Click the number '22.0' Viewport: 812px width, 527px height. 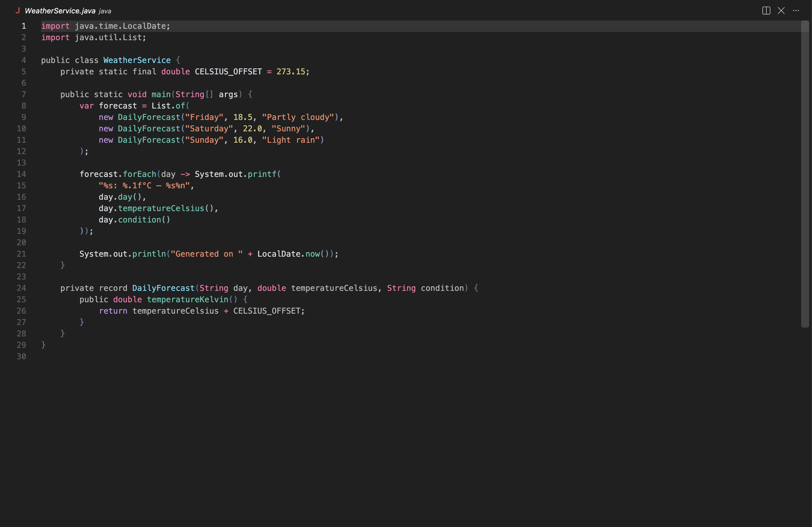[252, 129]
